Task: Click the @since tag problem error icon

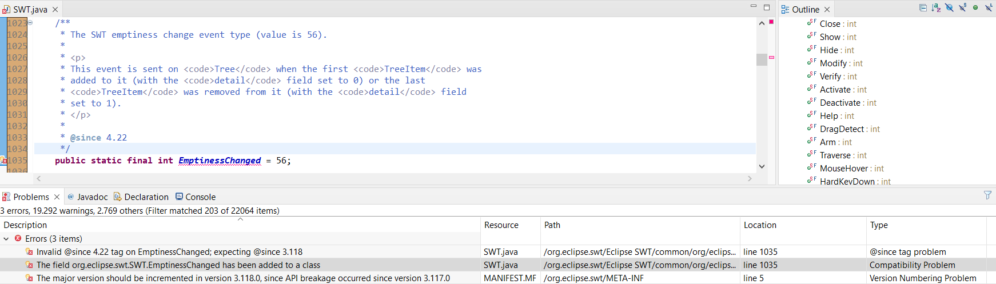Action: click(29, 252)
